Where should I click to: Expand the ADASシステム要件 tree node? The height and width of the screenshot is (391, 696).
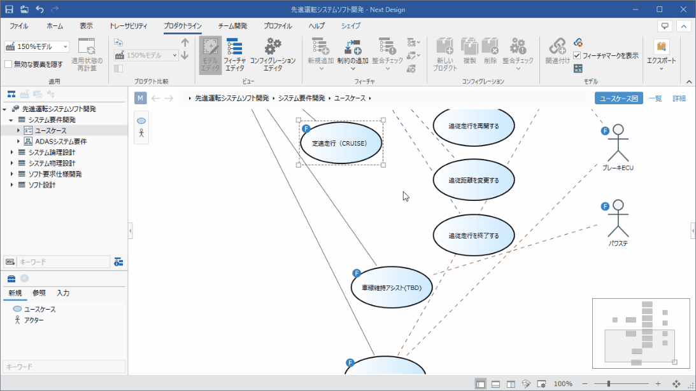(18, 141)
